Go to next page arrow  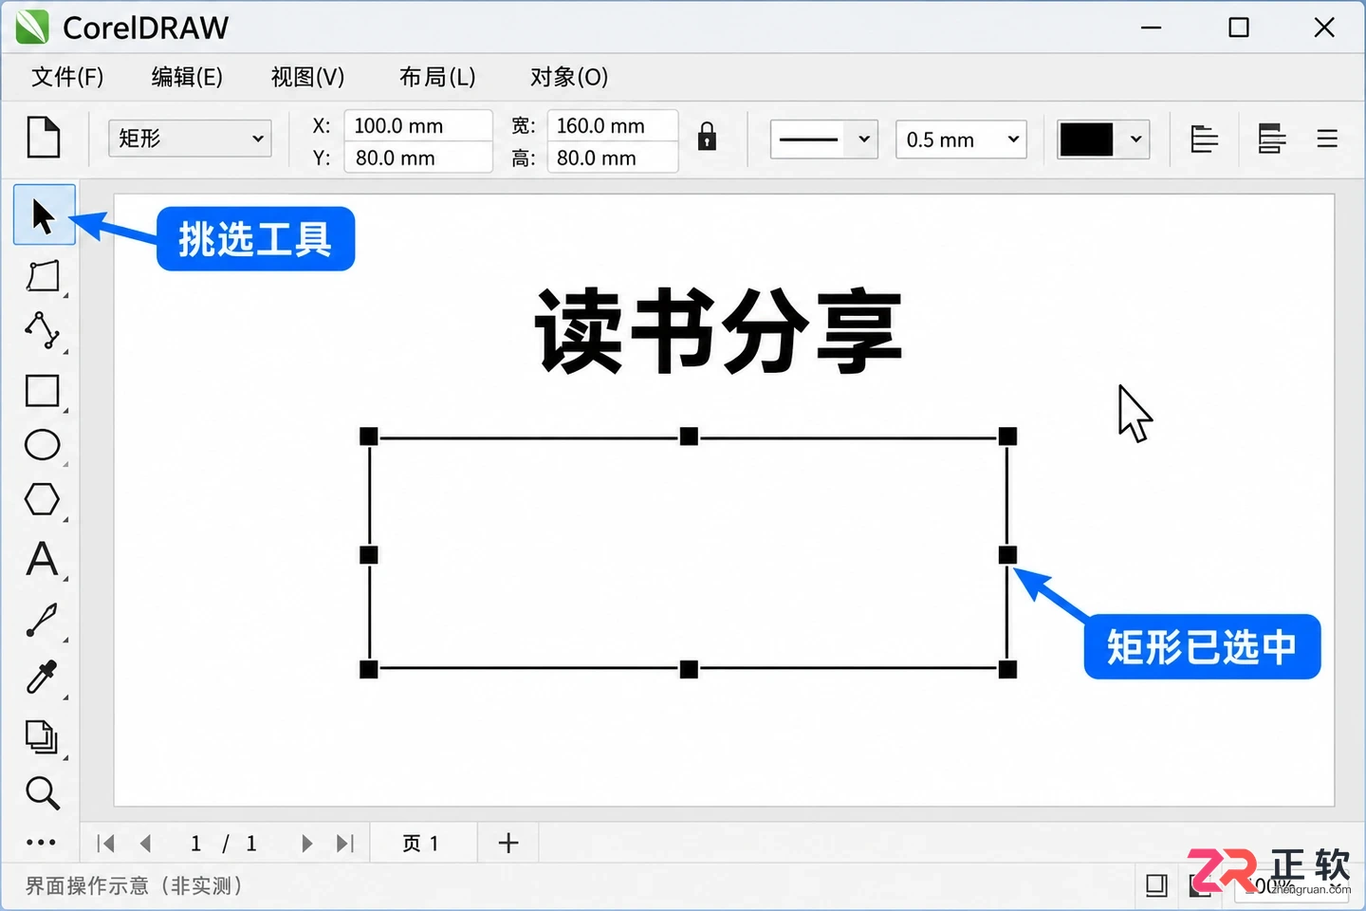click(306, 843)
